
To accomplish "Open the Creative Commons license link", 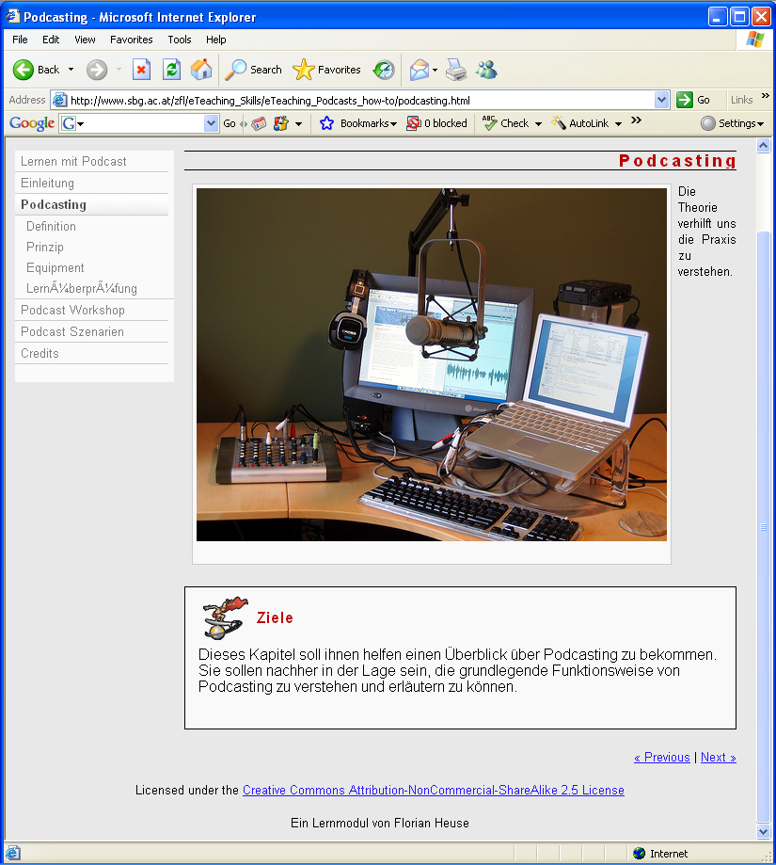I will click(x=434, y=791).
